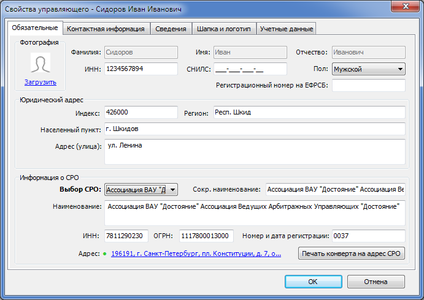Viewport: 424px width, 300px height.
Task: Select the Шапка и логотип tab
Action: click(x=223, y=29)
